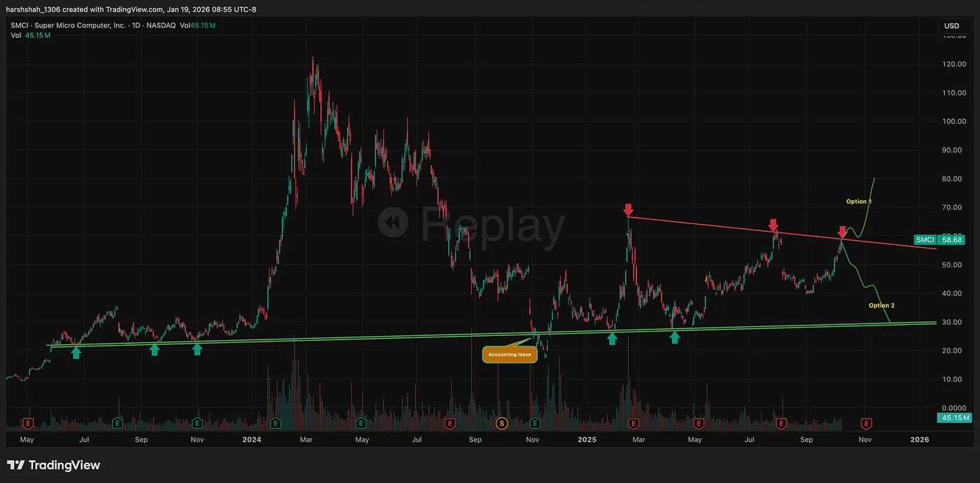Click the Vol 45.15M legend line

(x=29, y=35)
